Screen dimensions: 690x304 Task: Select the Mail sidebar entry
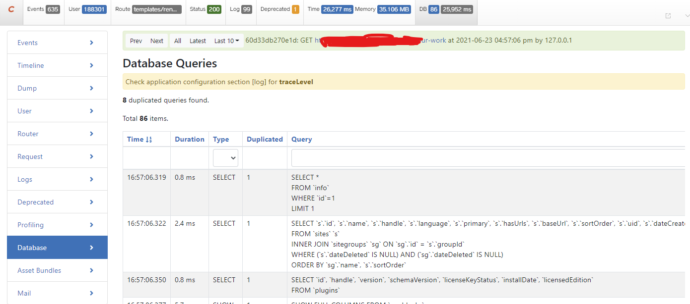pos(57,293)
